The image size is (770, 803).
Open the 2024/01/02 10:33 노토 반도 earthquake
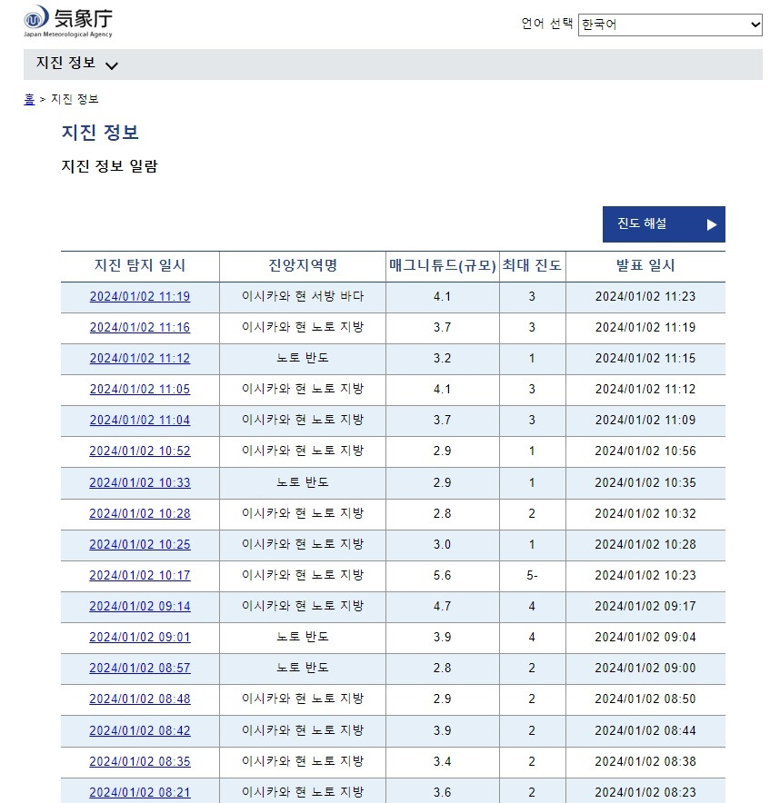click(x=139, y=482)
